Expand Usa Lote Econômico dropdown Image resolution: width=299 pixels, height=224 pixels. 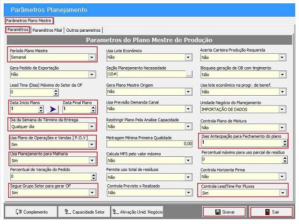click(x=188, y=57)
